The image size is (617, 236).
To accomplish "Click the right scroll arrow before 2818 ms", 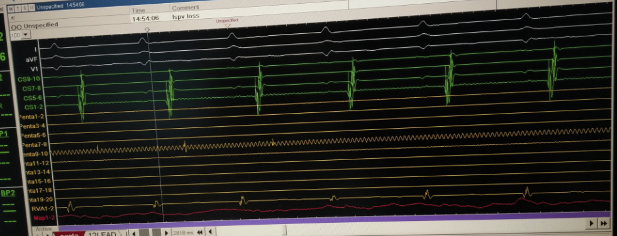I will click(x=167, y=233).
